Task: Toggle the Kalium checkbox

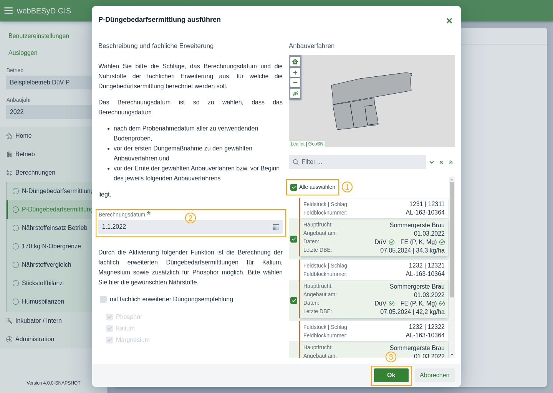Action: coord(109,329)
